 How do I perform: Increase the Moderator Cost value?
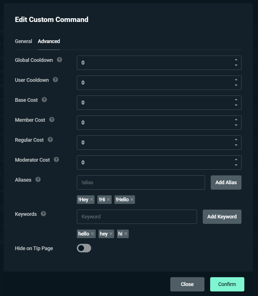pos(236,160)
